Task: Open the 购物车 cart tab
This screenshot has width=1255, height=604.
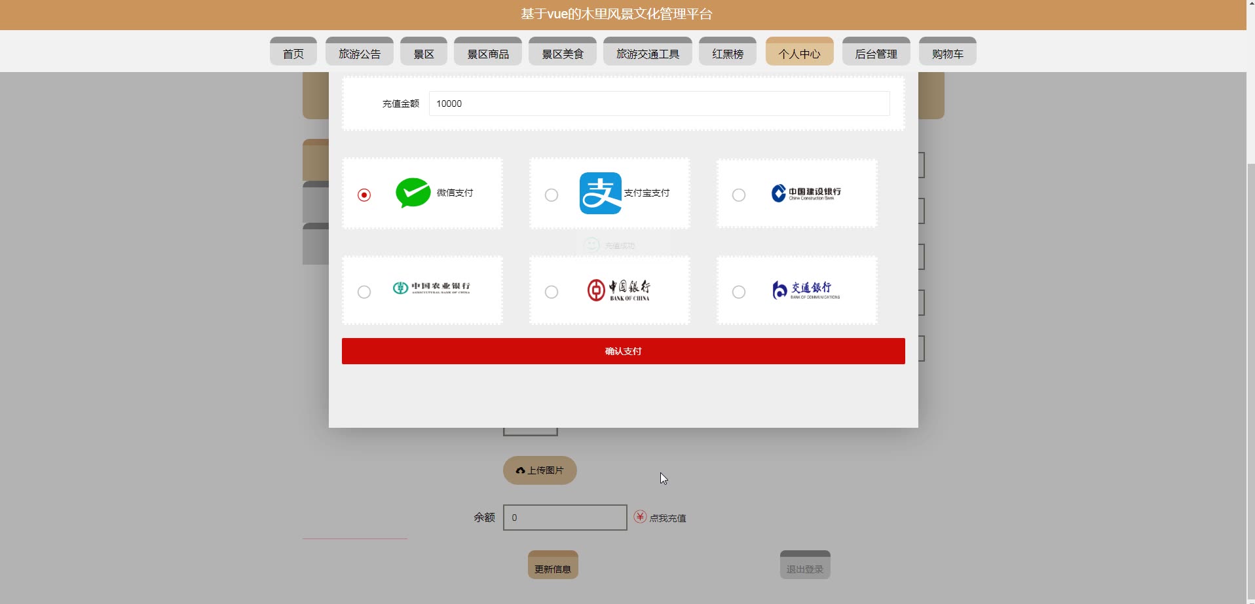Action: 948,52
